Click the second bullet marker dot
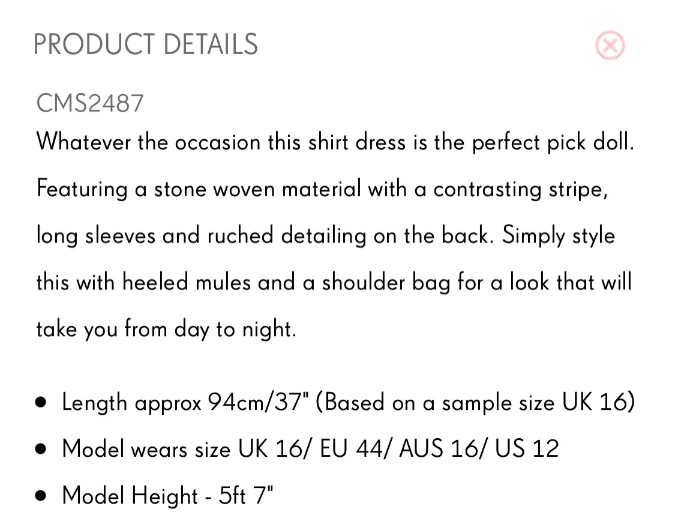 (x=41, y=448)
